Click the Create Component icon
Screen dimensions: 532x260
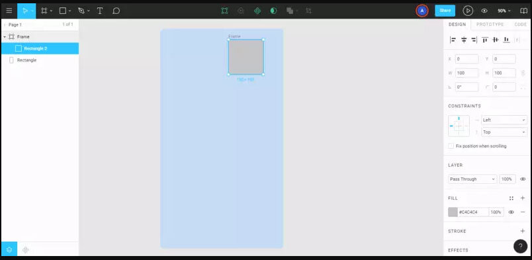point(257,11)
